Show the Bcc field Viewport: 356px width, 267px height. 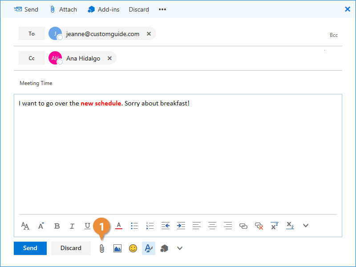334,35
